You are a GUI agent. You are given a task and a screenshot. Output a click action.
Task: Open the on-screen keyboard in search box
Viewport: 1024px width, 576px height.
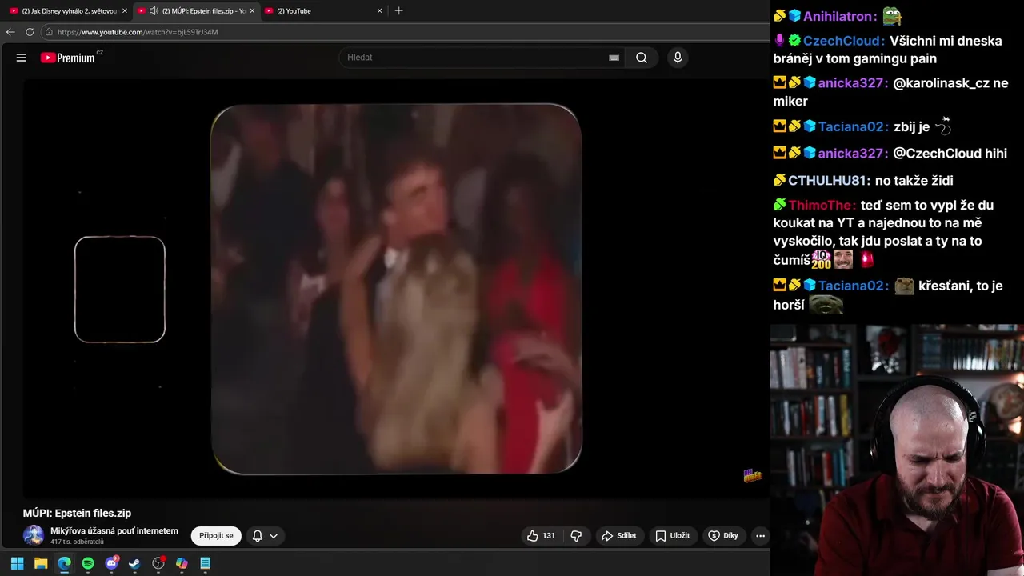[x=614, y=58]
